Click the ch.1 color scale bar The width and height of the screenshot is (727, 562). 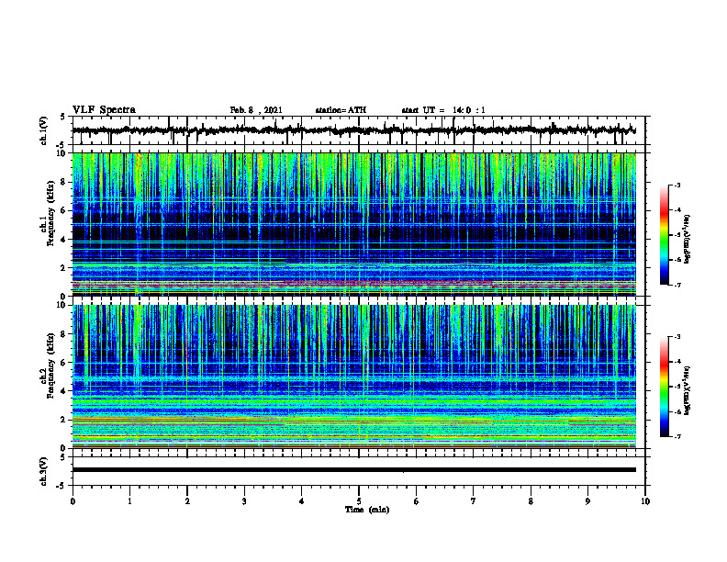tap(665, 235)
